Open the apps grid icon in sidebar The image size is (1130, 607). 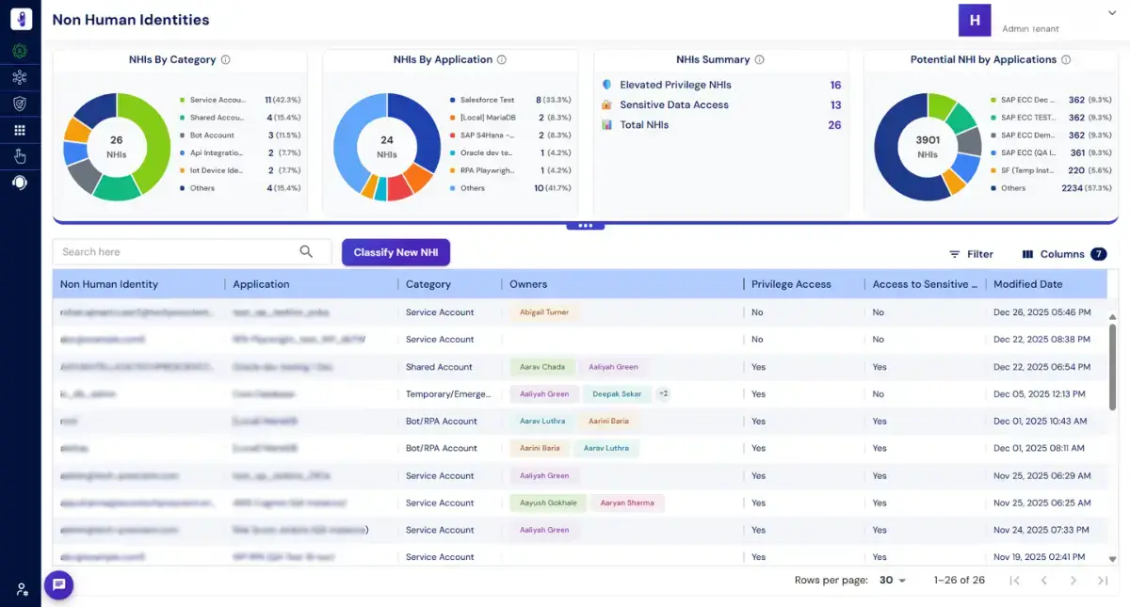(x=20, y=130)
